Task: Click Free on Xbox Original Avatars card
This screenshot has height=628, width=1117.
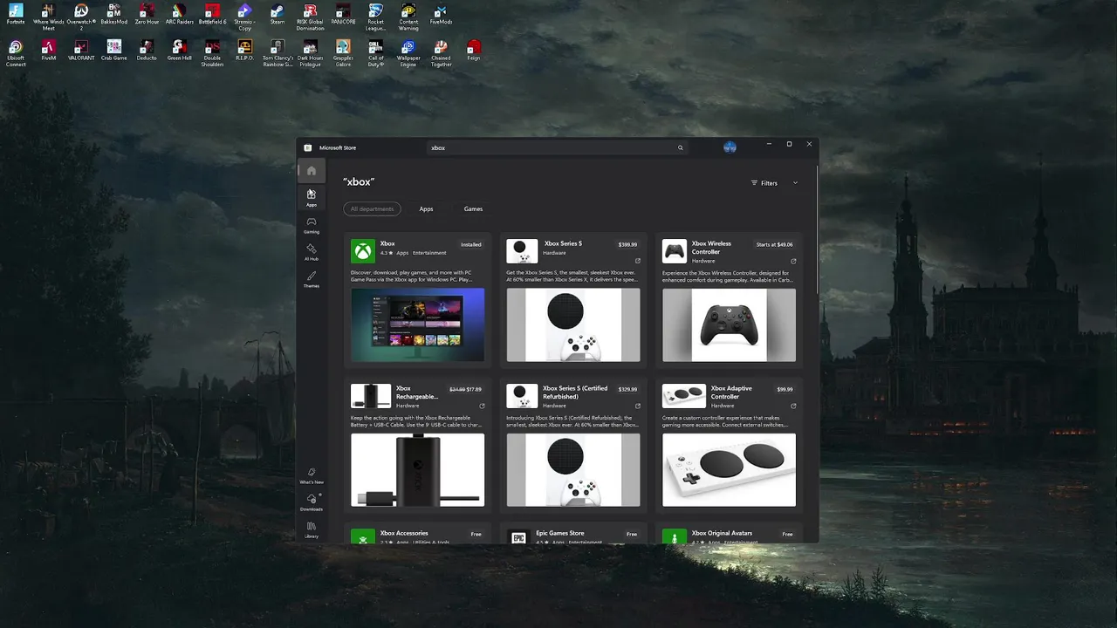Action: (787, 534)
